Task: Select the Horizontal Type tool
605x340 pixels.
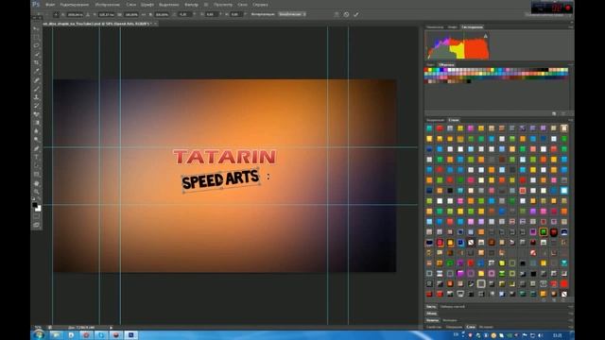Action: (x=36, y=158)
